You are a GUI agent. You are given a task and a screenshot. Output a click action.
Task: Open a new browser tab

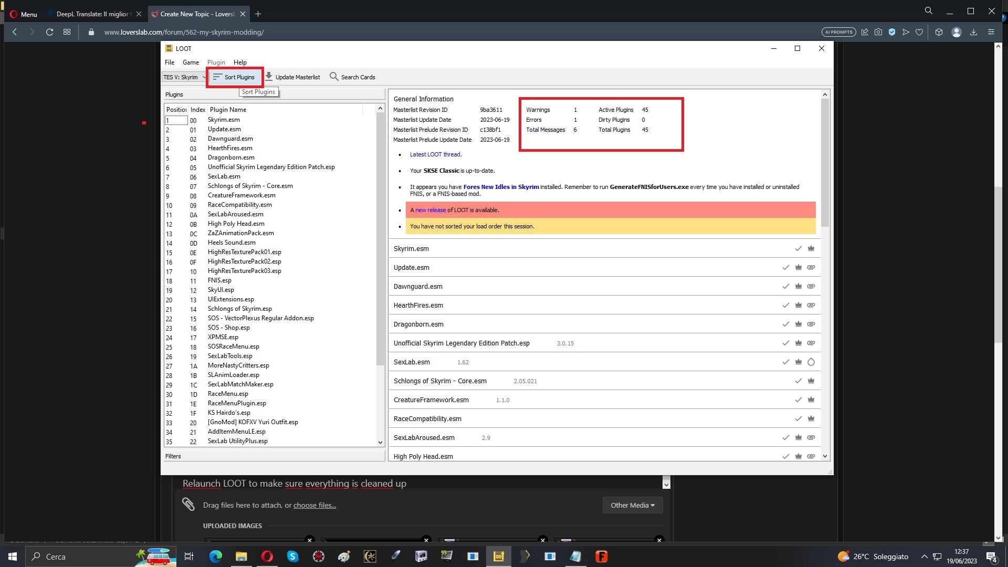click(x=258, y=14)
